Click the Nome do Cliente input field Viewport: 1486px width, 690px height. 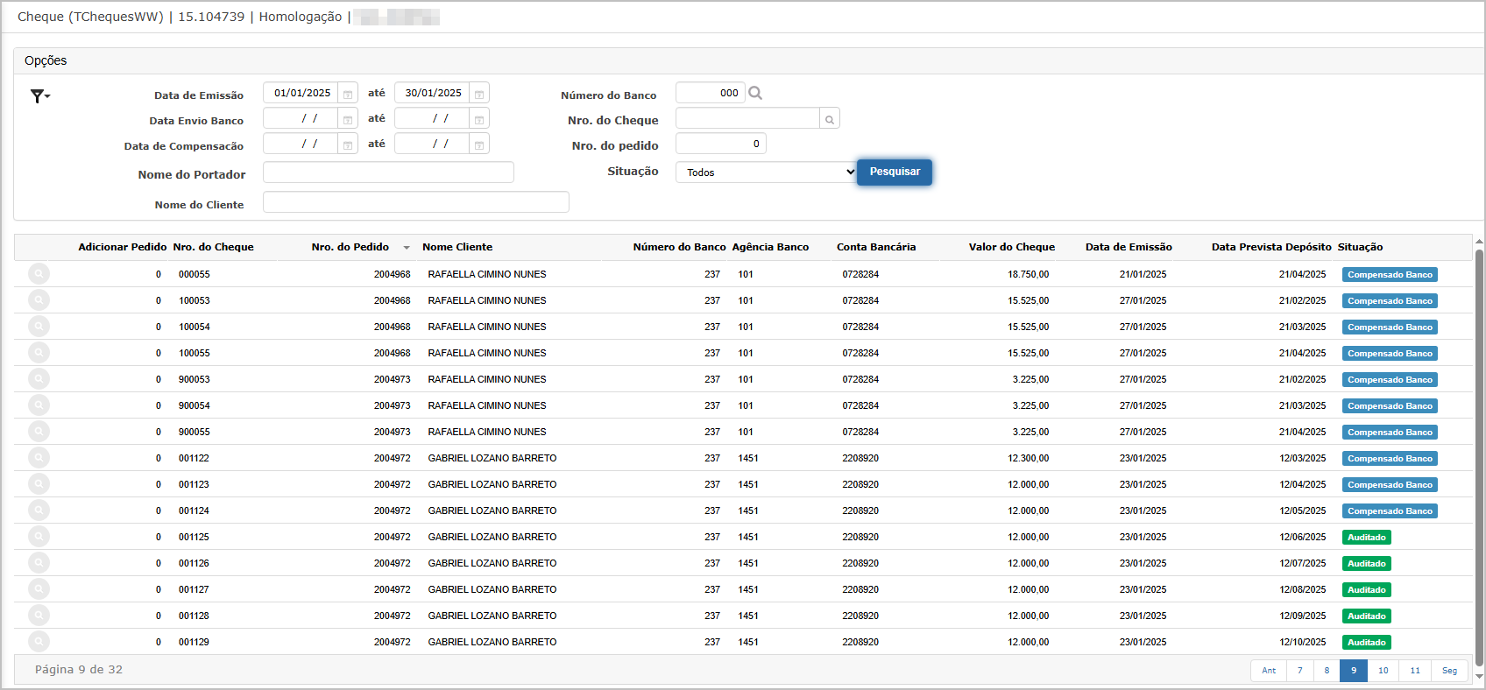coord(416,202)
